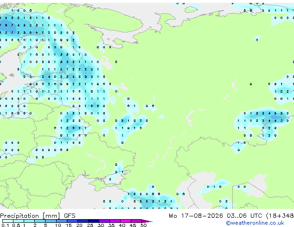Select the purple swatch between 30 and 35
Viewport: 294px width, 227px height.
104,221
